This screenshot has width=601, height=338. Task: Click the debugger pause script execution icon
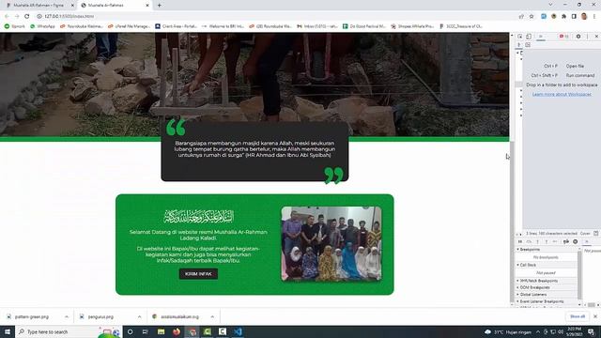(520, 242)
